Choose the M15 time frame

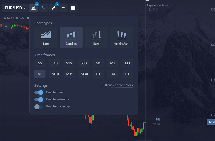[x=69, y=74]
